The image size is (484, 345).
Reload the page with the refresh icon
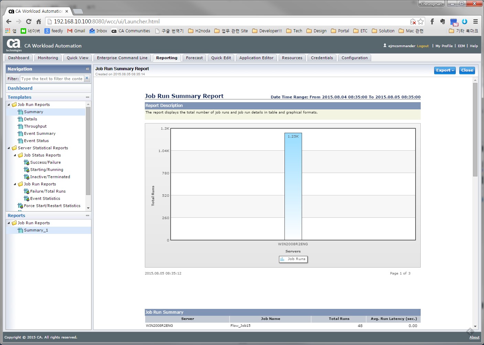[x=29, y=21]
